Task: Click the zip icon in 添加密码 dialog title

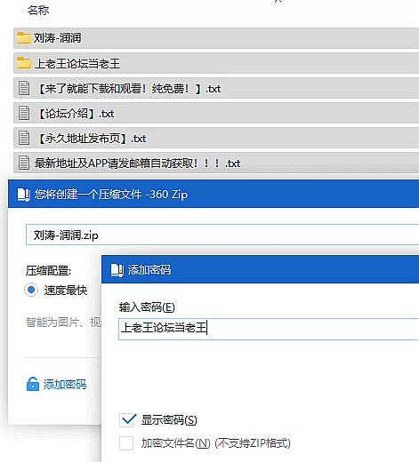Action: [x=117, y=270]
